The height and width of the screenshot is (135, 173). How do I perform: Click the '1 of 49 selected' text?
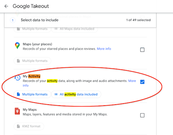coord(139,20)
